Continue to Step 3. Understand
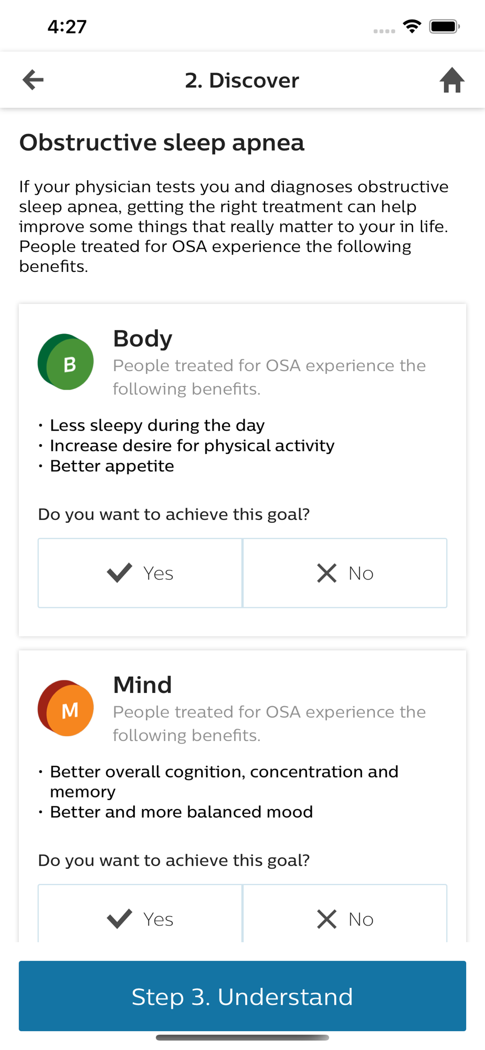Image resolution: width=485 pixels, height=1050 pixels. coord(242,996)
